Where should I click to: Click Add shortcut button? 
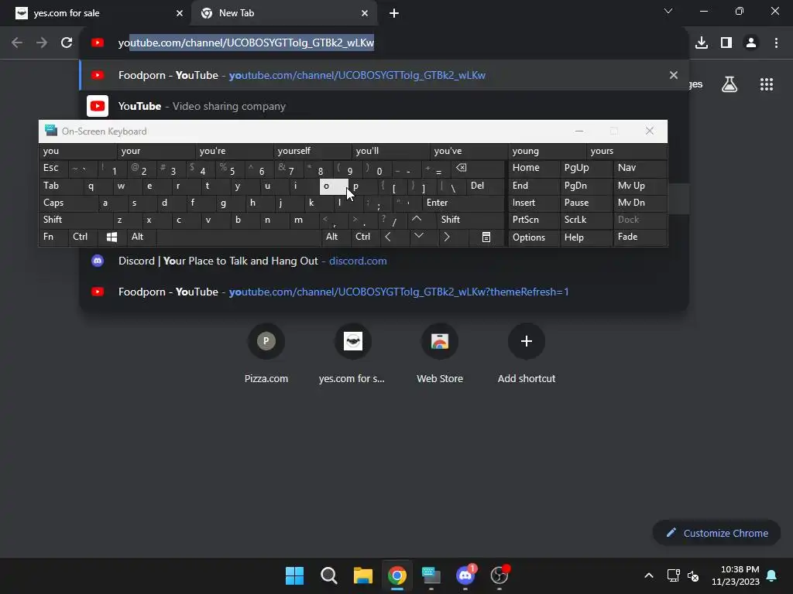pos(527,353)
